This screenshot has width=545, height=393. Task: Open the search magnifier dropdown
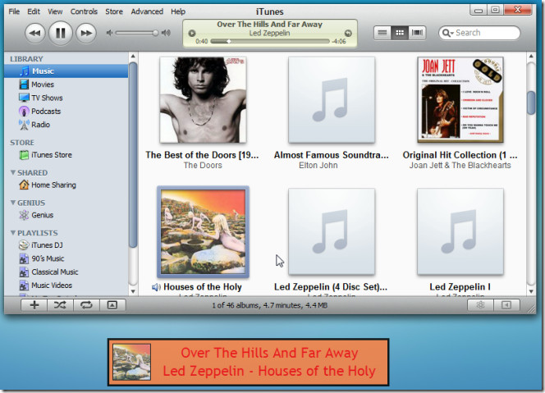point(447,33)
